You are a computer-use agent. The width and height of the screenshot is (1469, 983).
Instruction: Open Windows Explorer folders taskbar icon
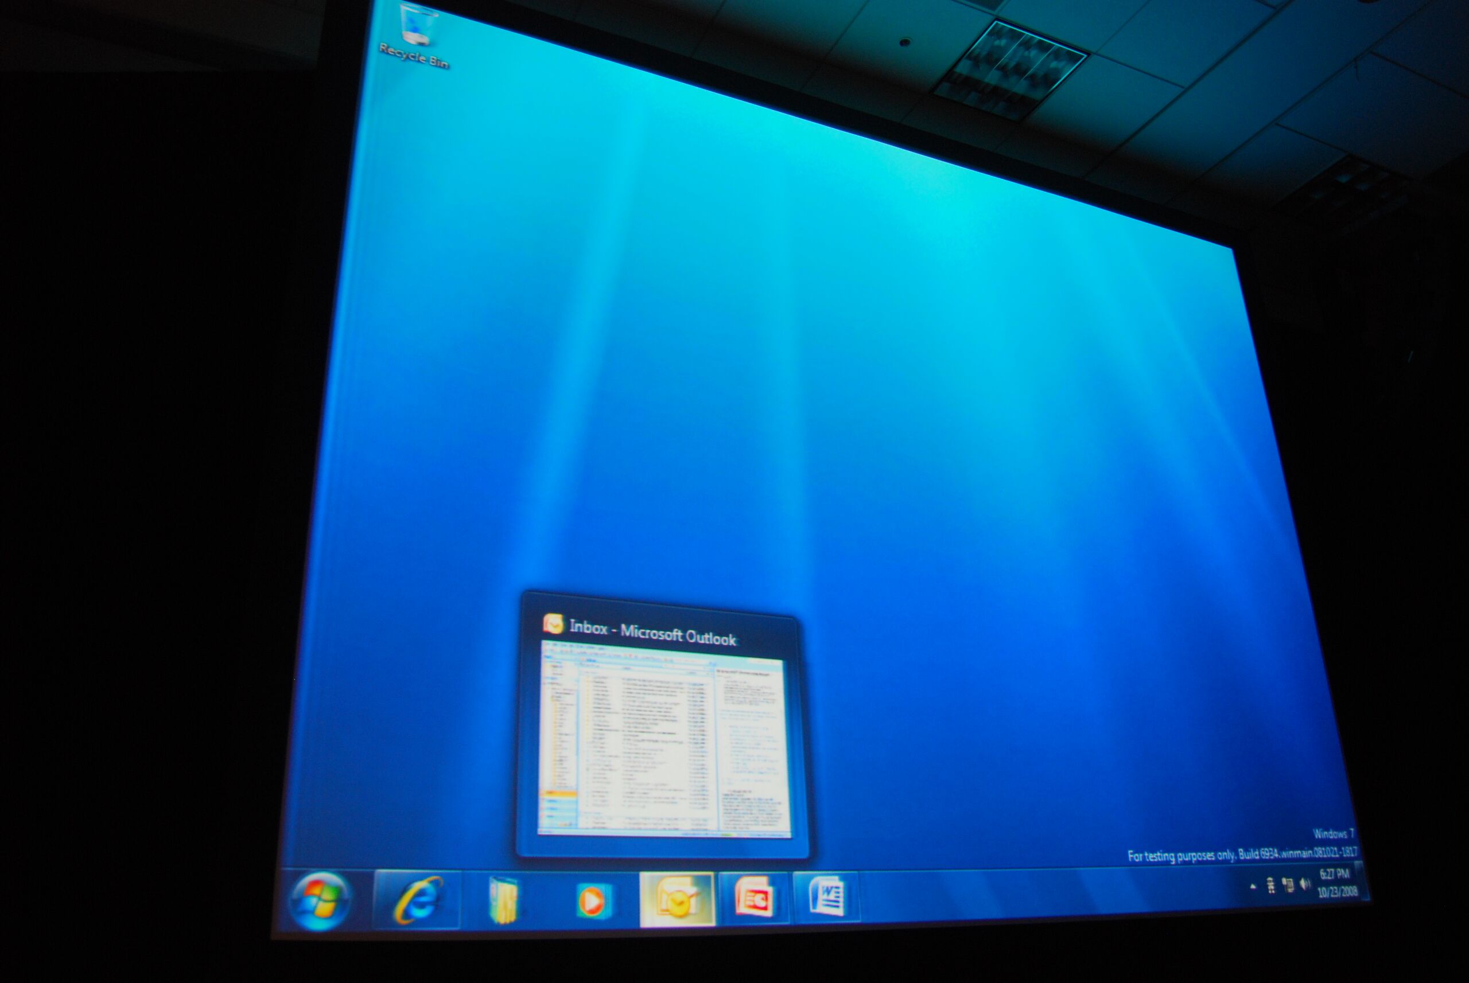tap(504, 900)
